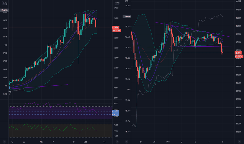Viewport: 244px width, 144px height.
Task: Open USD currency selector on left chart
Action: coord(4,3)
